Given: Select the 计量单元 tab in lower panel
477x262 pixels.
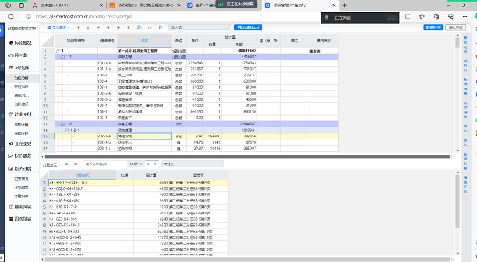Looking at the screenshot, I should tap(50, 165).
